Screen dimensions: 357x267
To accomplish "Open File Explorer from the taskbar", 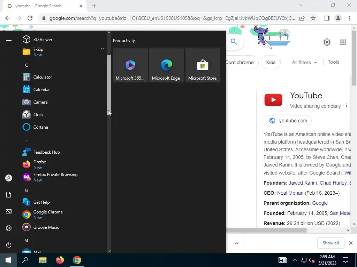I will point(43,260).
